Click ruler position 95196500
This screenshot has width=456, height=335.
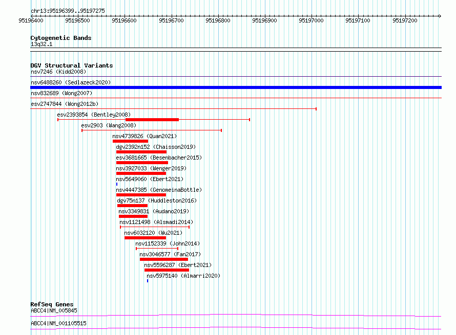(78, 20)
